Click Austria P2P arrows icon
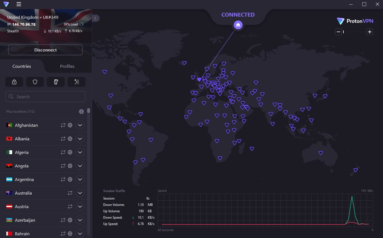This screenshot has width=383, height=238. point(70,206)
